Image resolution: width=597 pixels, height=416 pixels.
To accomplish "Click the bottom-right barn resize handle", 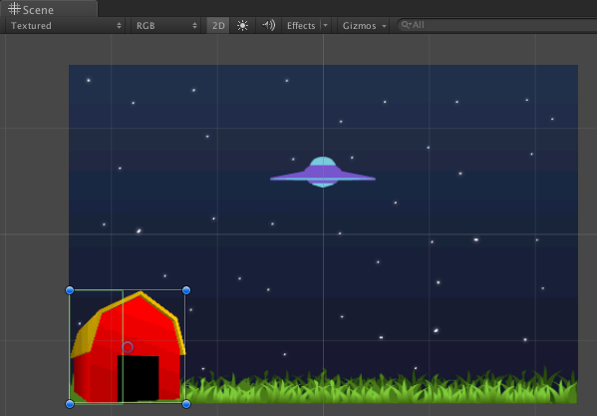I will point(186,404).
